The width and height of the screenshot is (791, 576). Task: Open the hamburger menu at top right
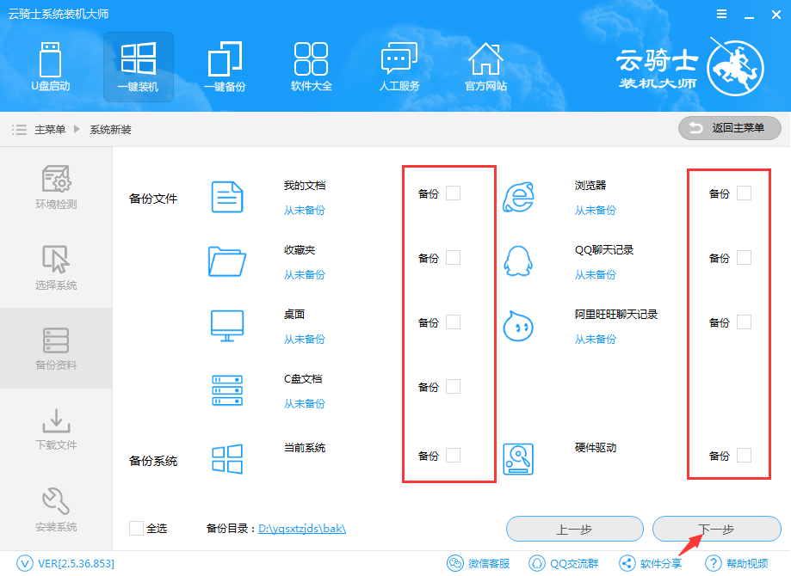tap(722, 14)
